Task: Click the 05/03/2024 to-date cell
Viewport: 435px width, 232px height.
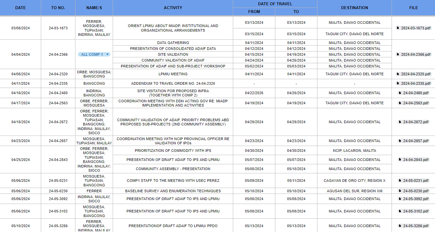Action: point(296,66)
